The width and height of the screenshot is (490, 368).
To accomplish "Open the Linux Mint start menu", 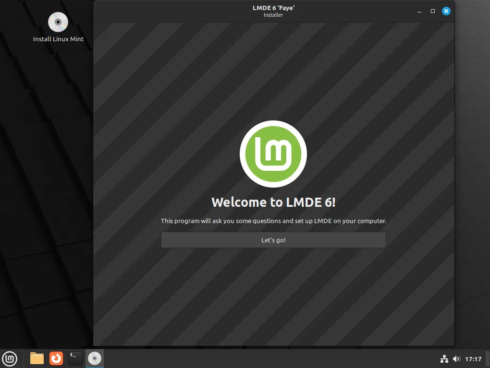I will pyautogui.click(x=10, y=358).
